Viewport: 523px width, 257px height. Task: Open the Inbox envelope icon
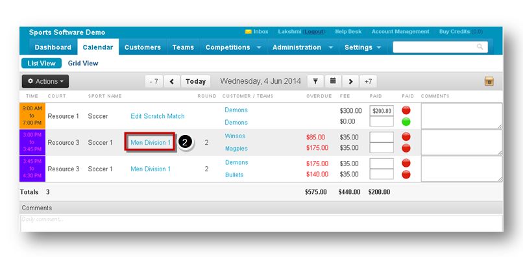[248, 32]
